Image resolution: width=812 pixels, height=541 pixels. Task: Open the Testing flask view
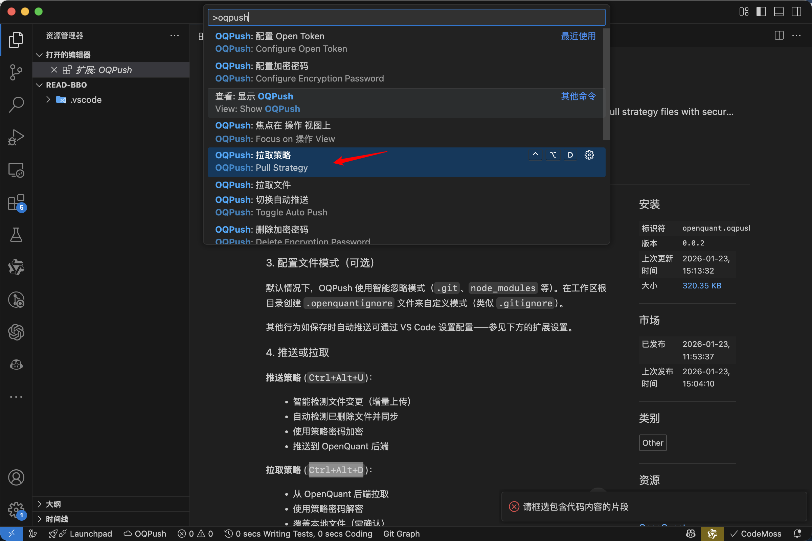pos(16,235)
